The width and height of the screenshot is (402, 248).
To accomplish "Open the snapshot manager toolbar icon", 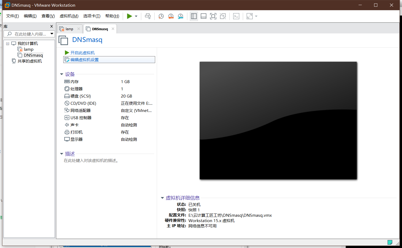I will pyautogui.click(x=181, y=16).
